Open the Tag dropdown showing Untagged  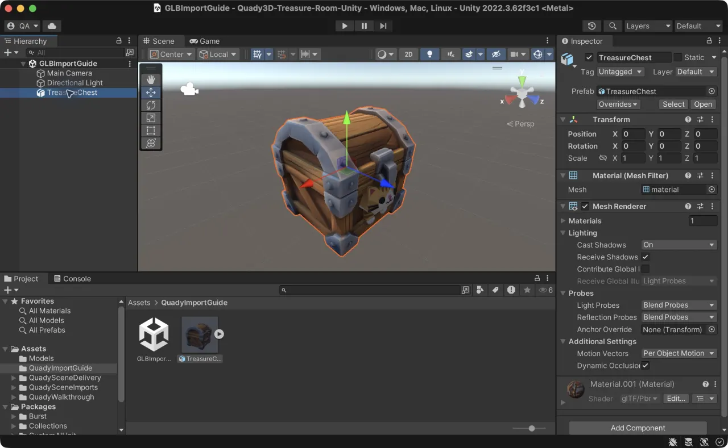621,72
